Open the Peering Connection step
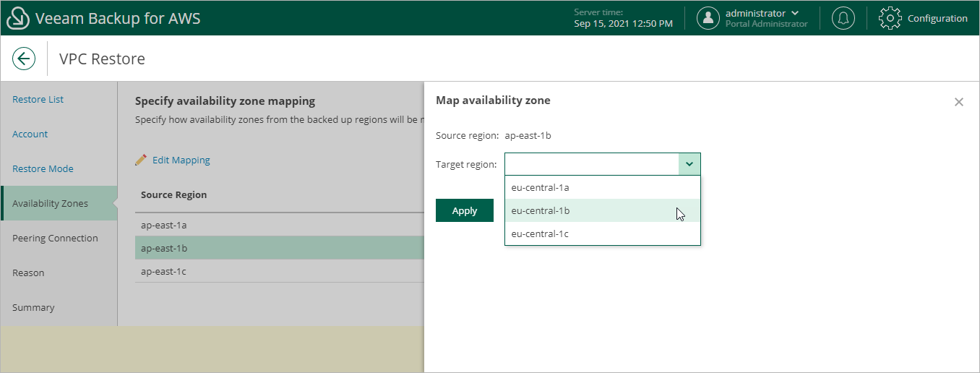 click(55, 238)
